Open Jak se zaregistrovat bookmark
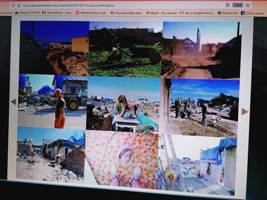Viewport: 267px width, 200px height. click(197, 13)
